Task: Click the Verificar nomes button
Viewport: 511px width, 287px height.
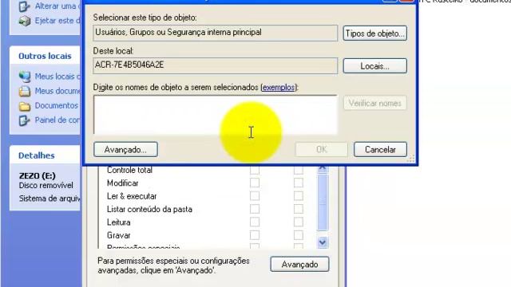Action: click(374, 103)
